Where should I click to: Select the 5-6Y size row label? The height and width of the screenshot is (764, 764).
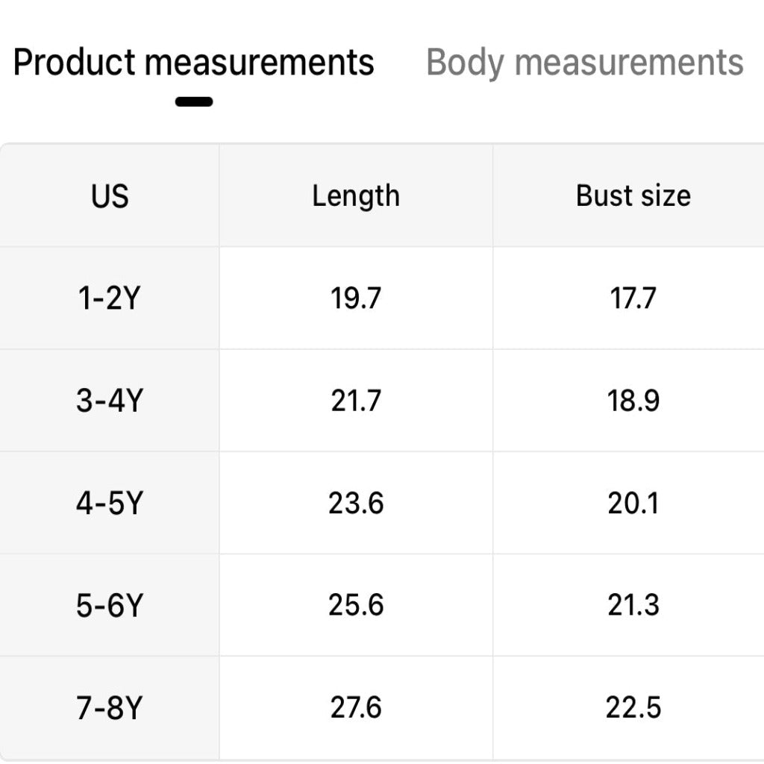coord(109,605)
